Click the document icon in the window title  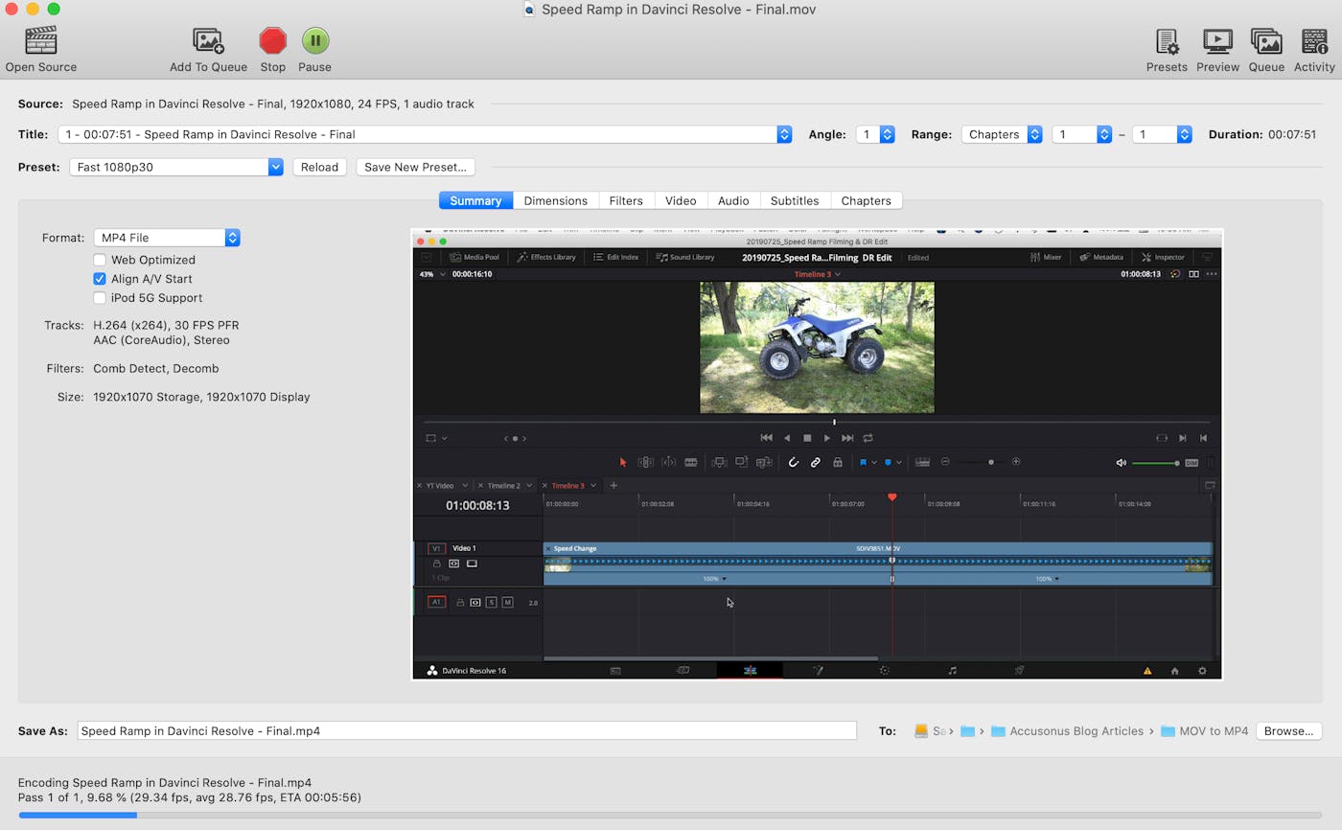(x=529, y=10)
